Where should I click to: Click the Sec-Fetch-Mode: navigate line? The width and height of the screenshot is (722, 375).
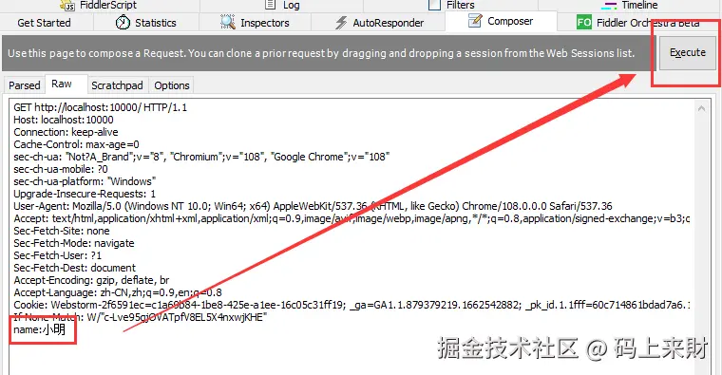(74, 243)
